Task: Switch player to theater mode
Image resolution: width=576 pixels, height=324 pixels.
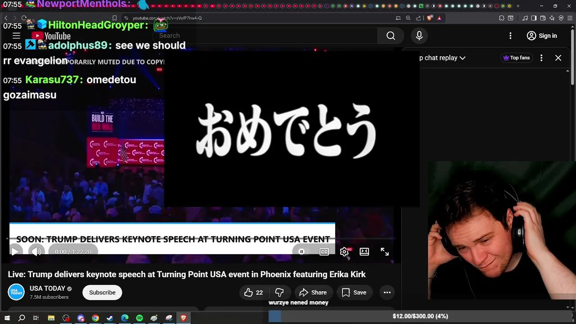Action: pyautogui.click(x=364, y=252)
